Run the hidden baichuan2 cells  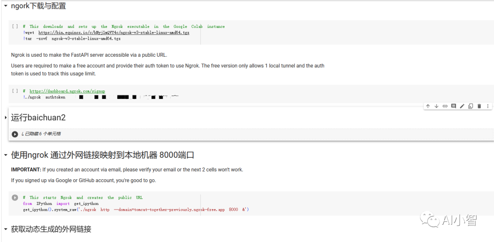click(15, 134)
